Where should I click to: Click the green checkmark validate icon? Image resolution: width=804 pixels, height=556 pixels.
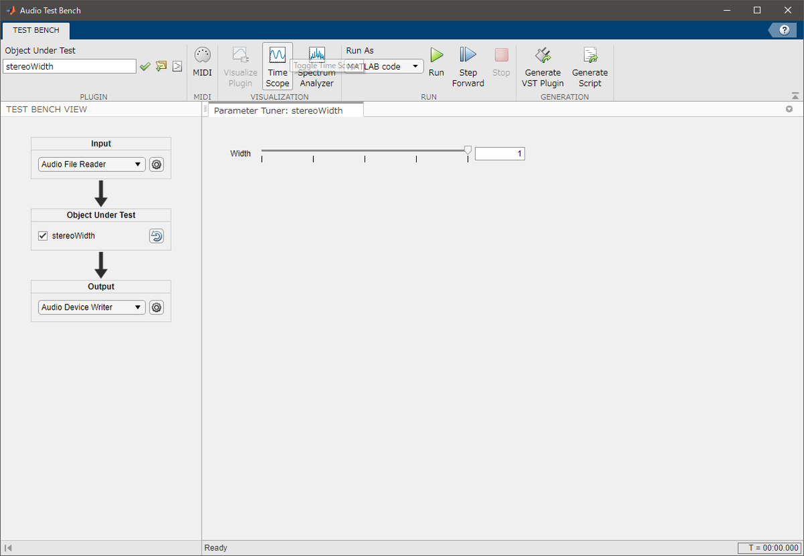(x=145, y=66)
